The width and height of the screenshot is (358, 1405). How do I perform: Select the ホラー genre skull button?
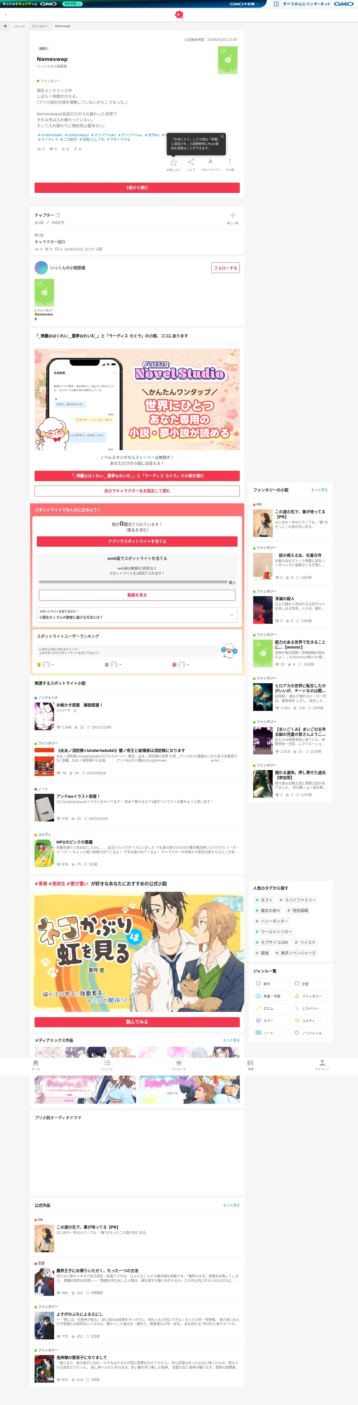[x=271, y=1021]
